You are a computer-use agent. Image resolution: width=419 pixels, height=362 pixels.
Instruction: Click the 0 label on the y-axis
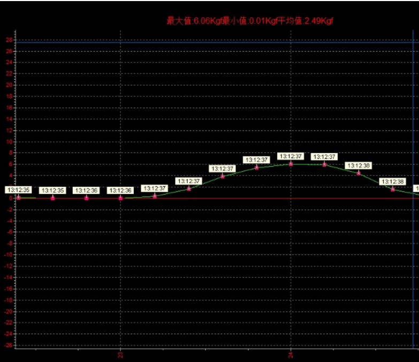click(11, 198)
